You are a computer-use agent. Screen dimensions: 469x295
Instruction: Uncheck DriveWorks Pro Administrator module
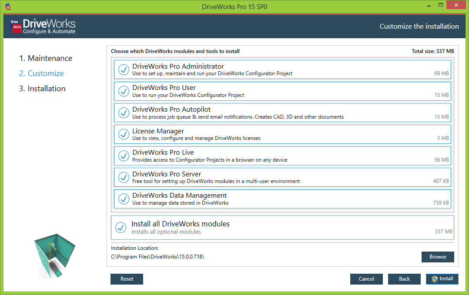124,70
